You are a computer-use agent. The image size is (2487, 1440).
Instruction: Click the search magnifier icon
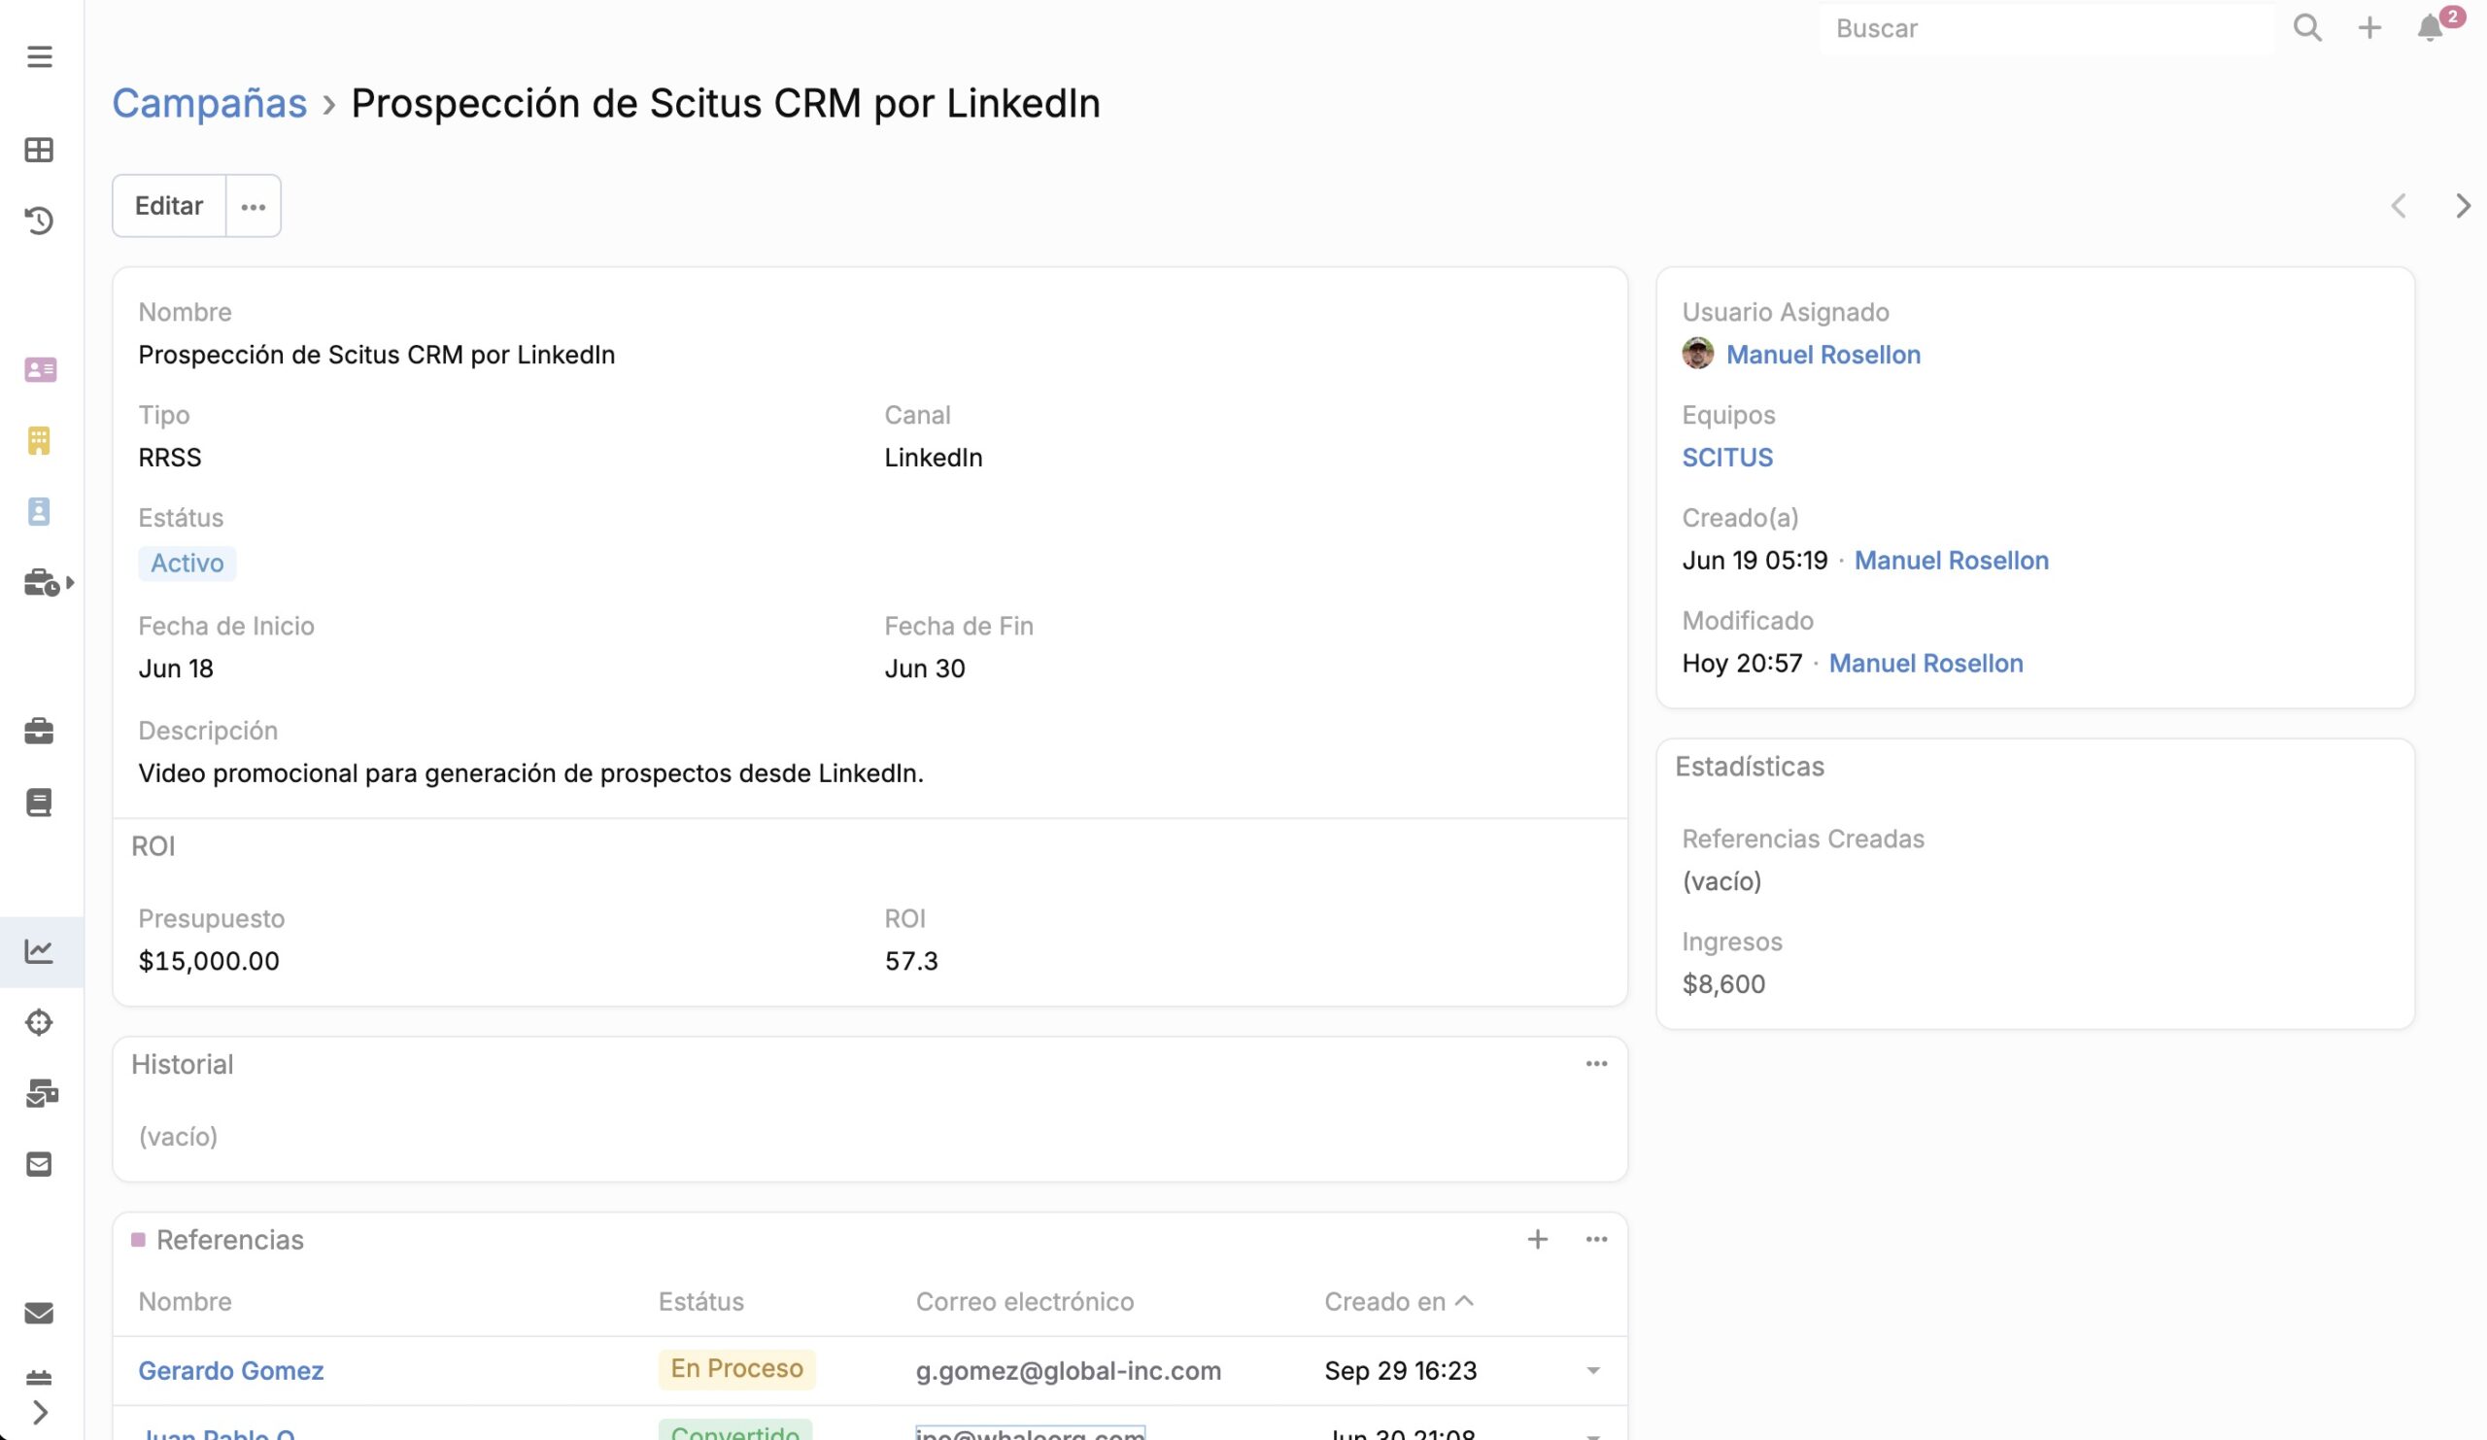click(2307, 27)
